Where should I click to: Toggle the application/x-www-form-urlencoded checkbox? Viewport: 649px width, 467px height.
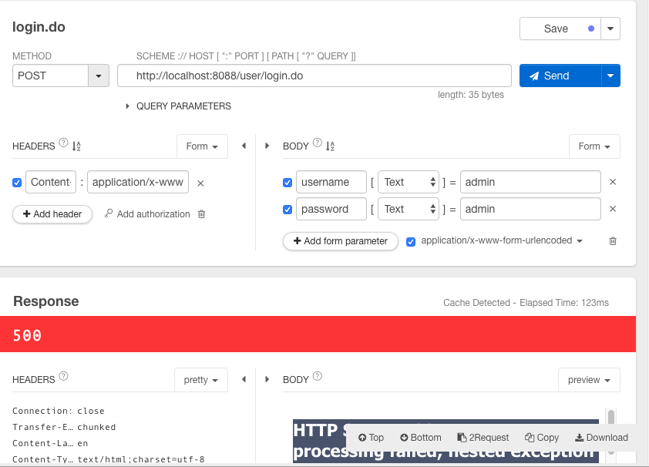(411, 241)
